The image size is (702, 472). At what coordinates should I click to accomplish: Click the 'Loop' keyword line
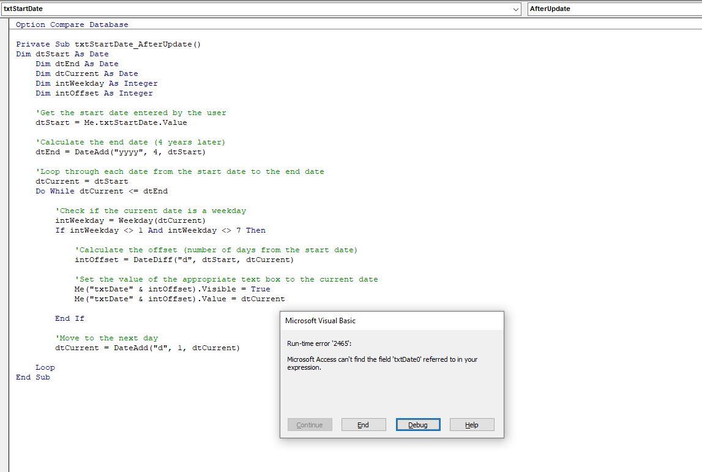(x=45, y=368)
